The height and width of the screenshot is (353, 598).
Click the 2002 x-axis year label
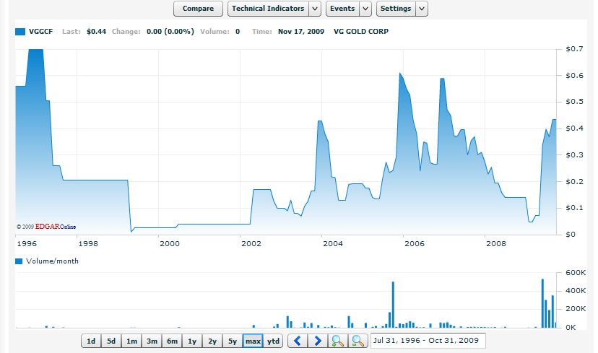pos(251,243)
